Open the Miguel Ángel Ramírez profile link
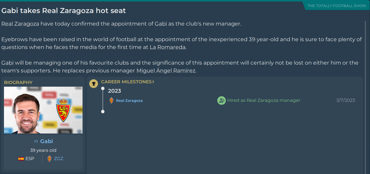This screenshot has height=174, width=370. 166,71
